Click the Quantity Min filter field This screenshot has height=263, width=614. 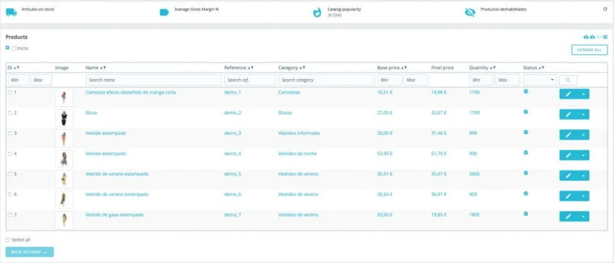(x=481, y=80)
